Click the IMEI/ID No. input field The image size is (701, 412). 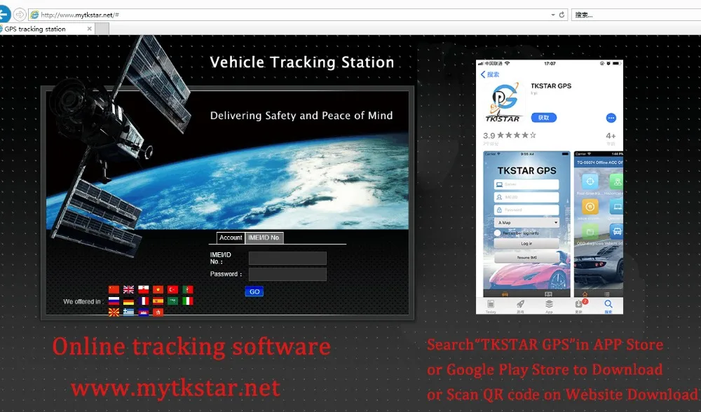click(x=287, y=258)
